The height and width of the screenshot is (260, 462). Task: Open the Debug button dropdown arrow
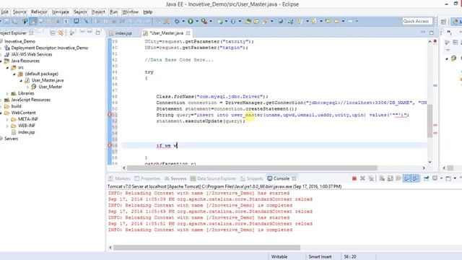point(183,21)
